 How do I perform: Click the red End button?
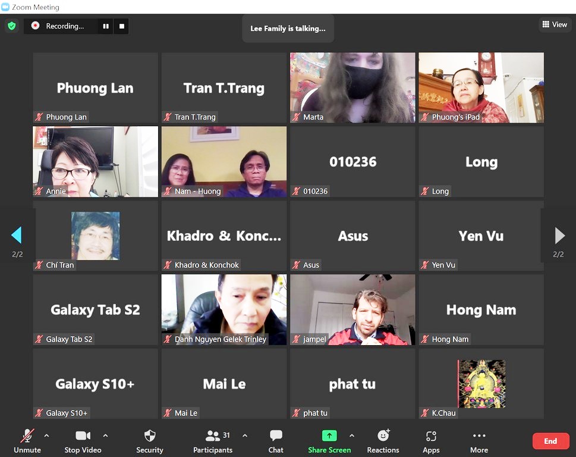pos(550,441)
